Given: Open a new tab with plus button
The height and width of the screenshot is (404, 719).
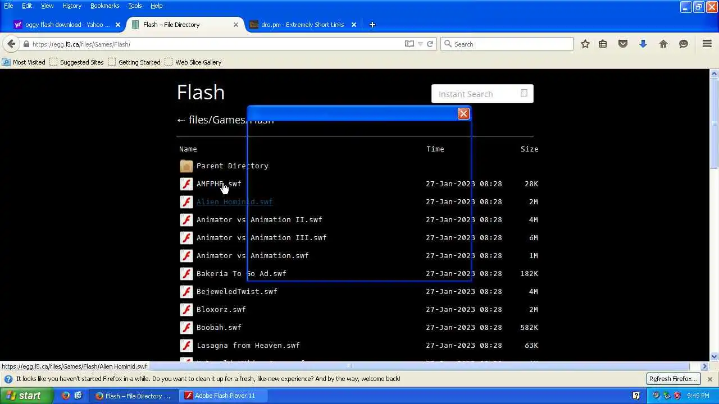Looking at the screenshot, I should (x=372, y=25).
